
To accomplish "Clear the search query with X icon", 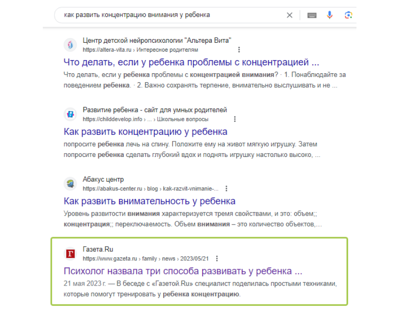I will [x=290, y=15].
